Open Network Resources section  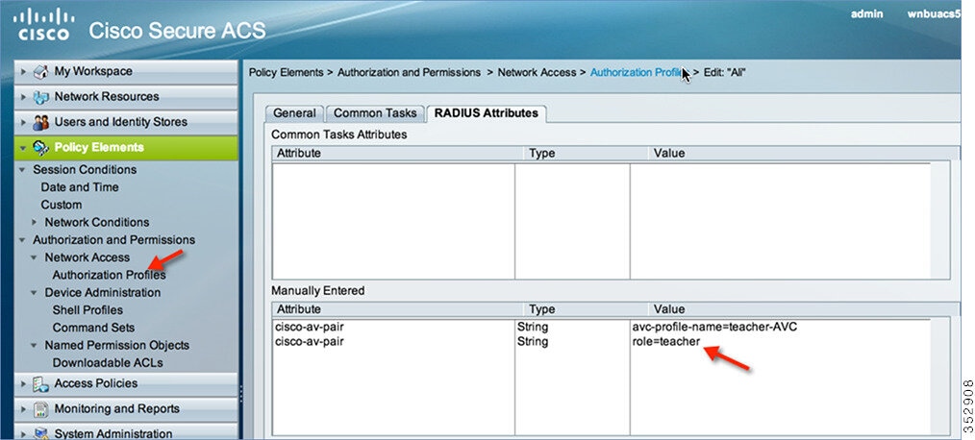pyautogui.click(x=126, y=97)
